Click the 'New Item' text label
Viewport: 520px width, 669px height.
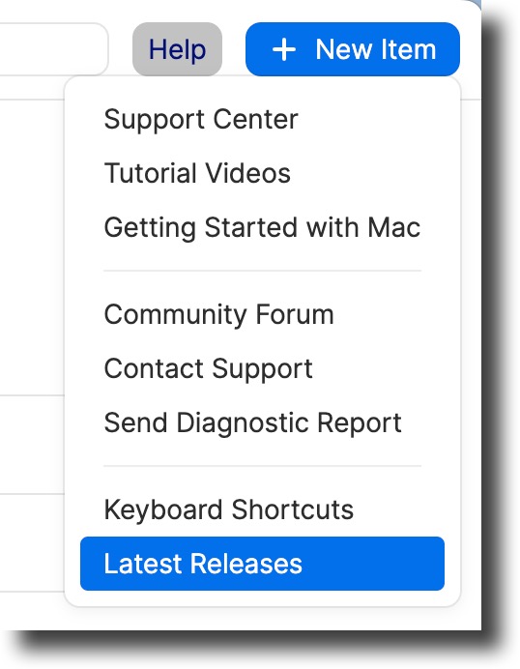point(376,49)
